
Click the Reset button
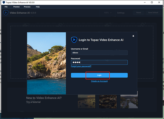[139, 12]
